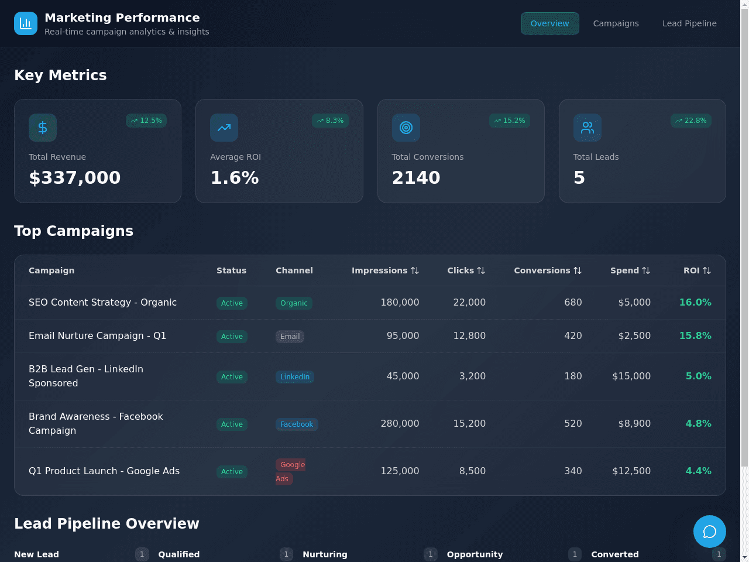Select Email Nurture Campaign - Q1 row

tap(370, 336)
